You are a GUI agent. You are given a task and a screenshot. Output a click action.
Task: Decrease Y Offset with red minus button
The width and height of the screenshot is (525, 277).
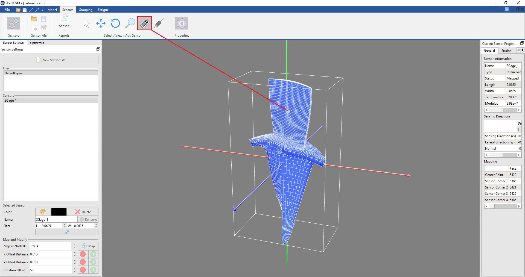83,262
